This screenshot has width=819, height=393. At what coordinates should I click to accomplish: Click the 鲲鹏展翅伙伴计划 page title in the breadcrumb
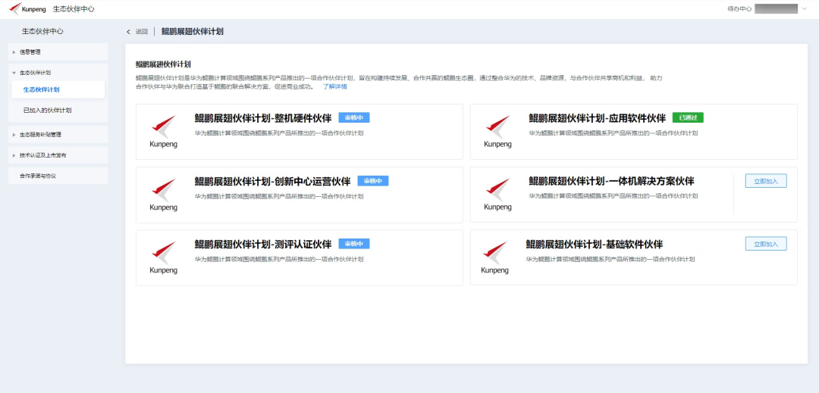click(x=192, y=31)
